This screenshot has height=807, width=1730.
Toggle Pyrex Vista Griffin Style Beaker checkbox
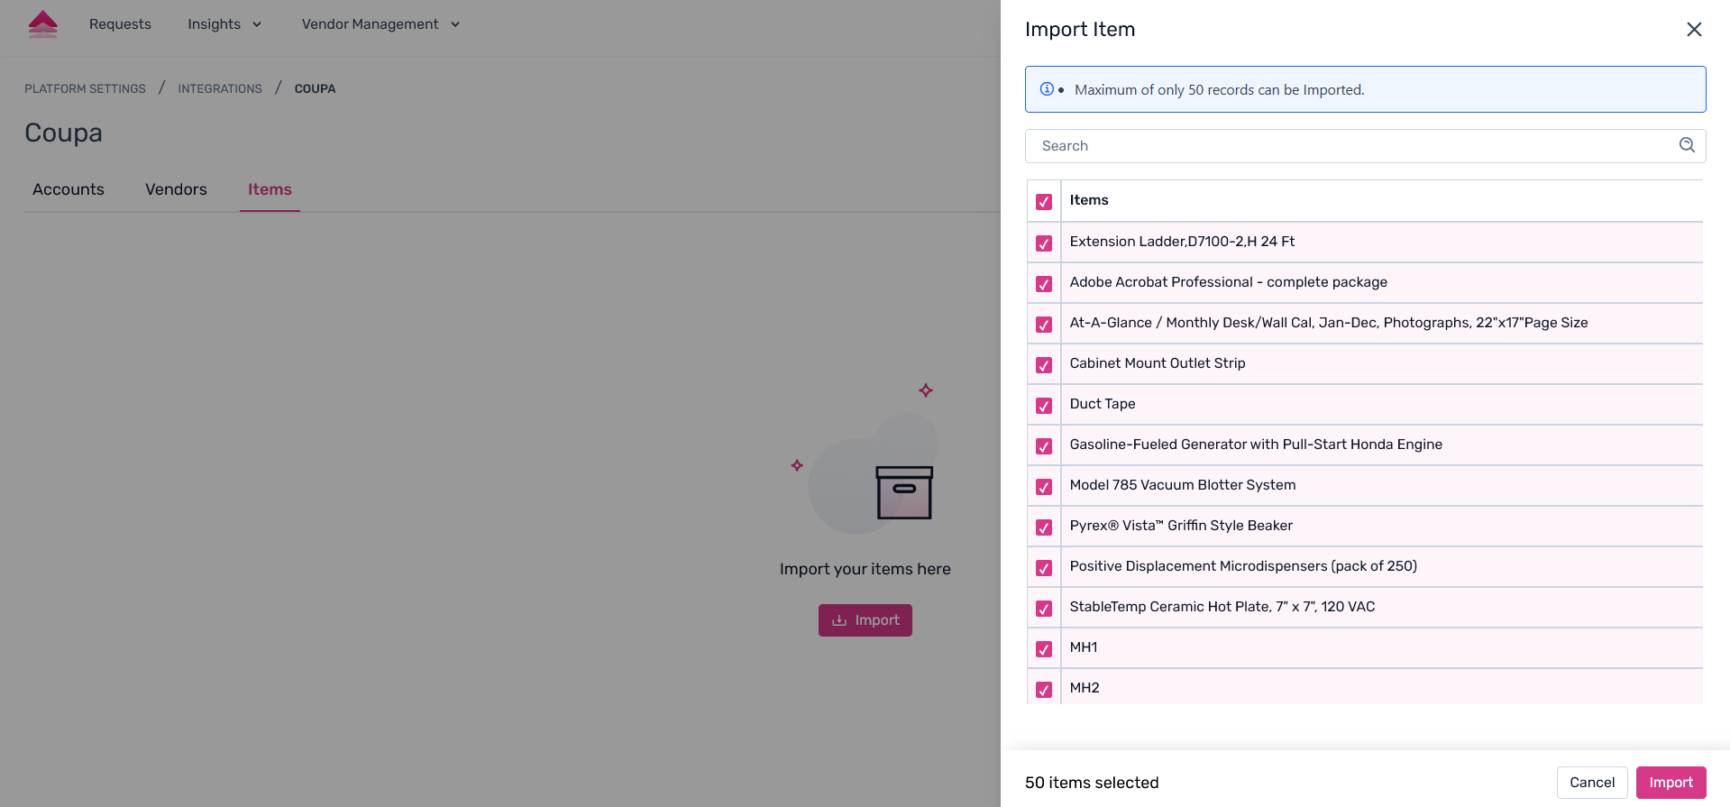coord(1044,527)
